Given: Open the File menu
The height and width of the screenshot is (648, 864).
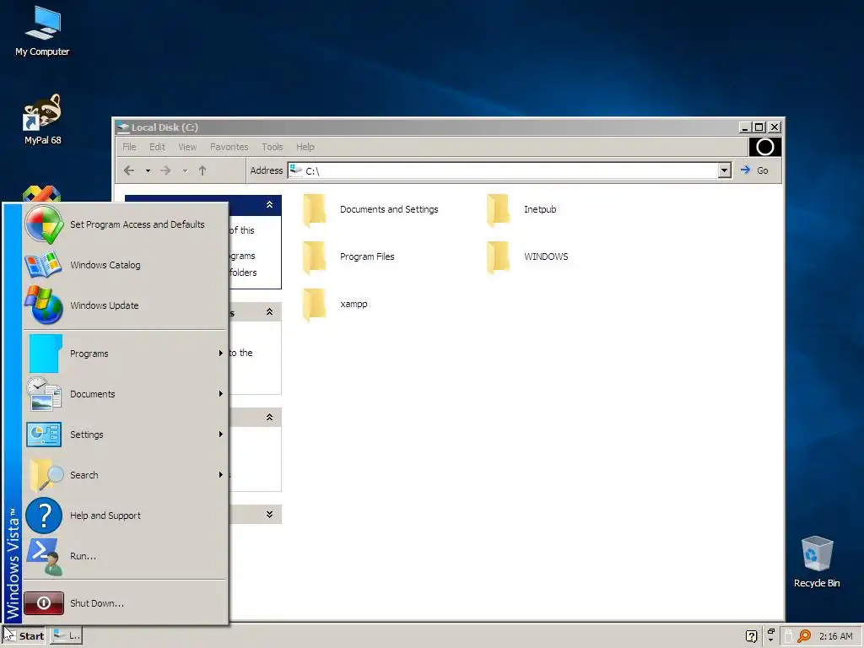Looking at the screenshot, I should click(129, 147).
